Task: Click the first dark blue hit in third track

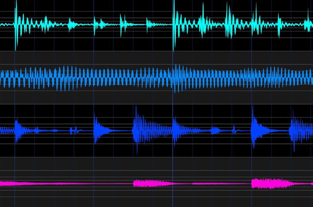Action: pyautogui.click(x=17, y=130)
